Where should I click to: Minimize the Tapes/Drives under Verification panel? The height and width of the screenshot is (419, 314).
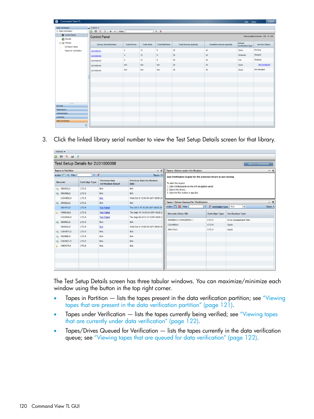(x=269, y=170)
